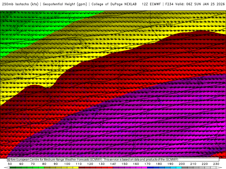Click the 9720 contour label near the left edge

click(8, 20)
